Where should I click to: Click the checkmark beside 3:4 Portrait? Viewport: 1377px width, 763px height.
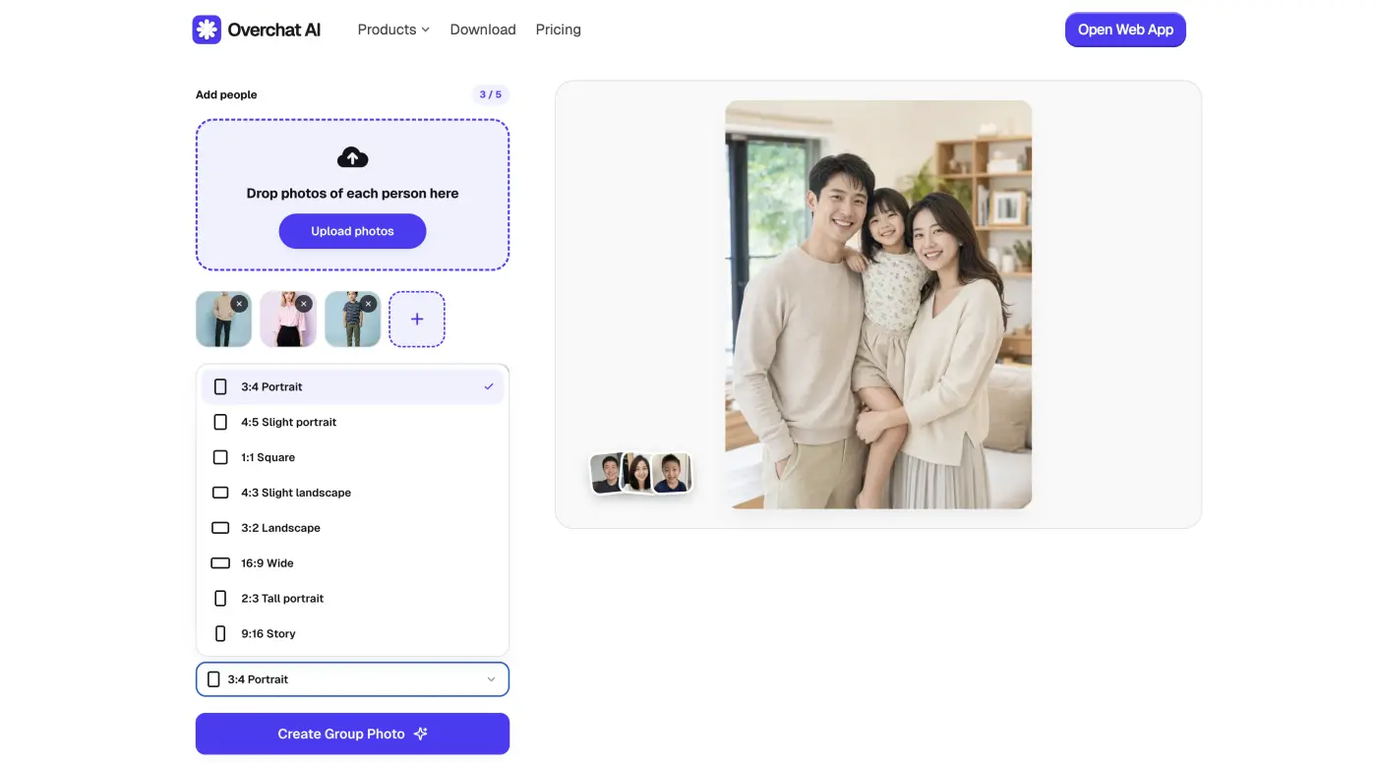coord(489,386)
